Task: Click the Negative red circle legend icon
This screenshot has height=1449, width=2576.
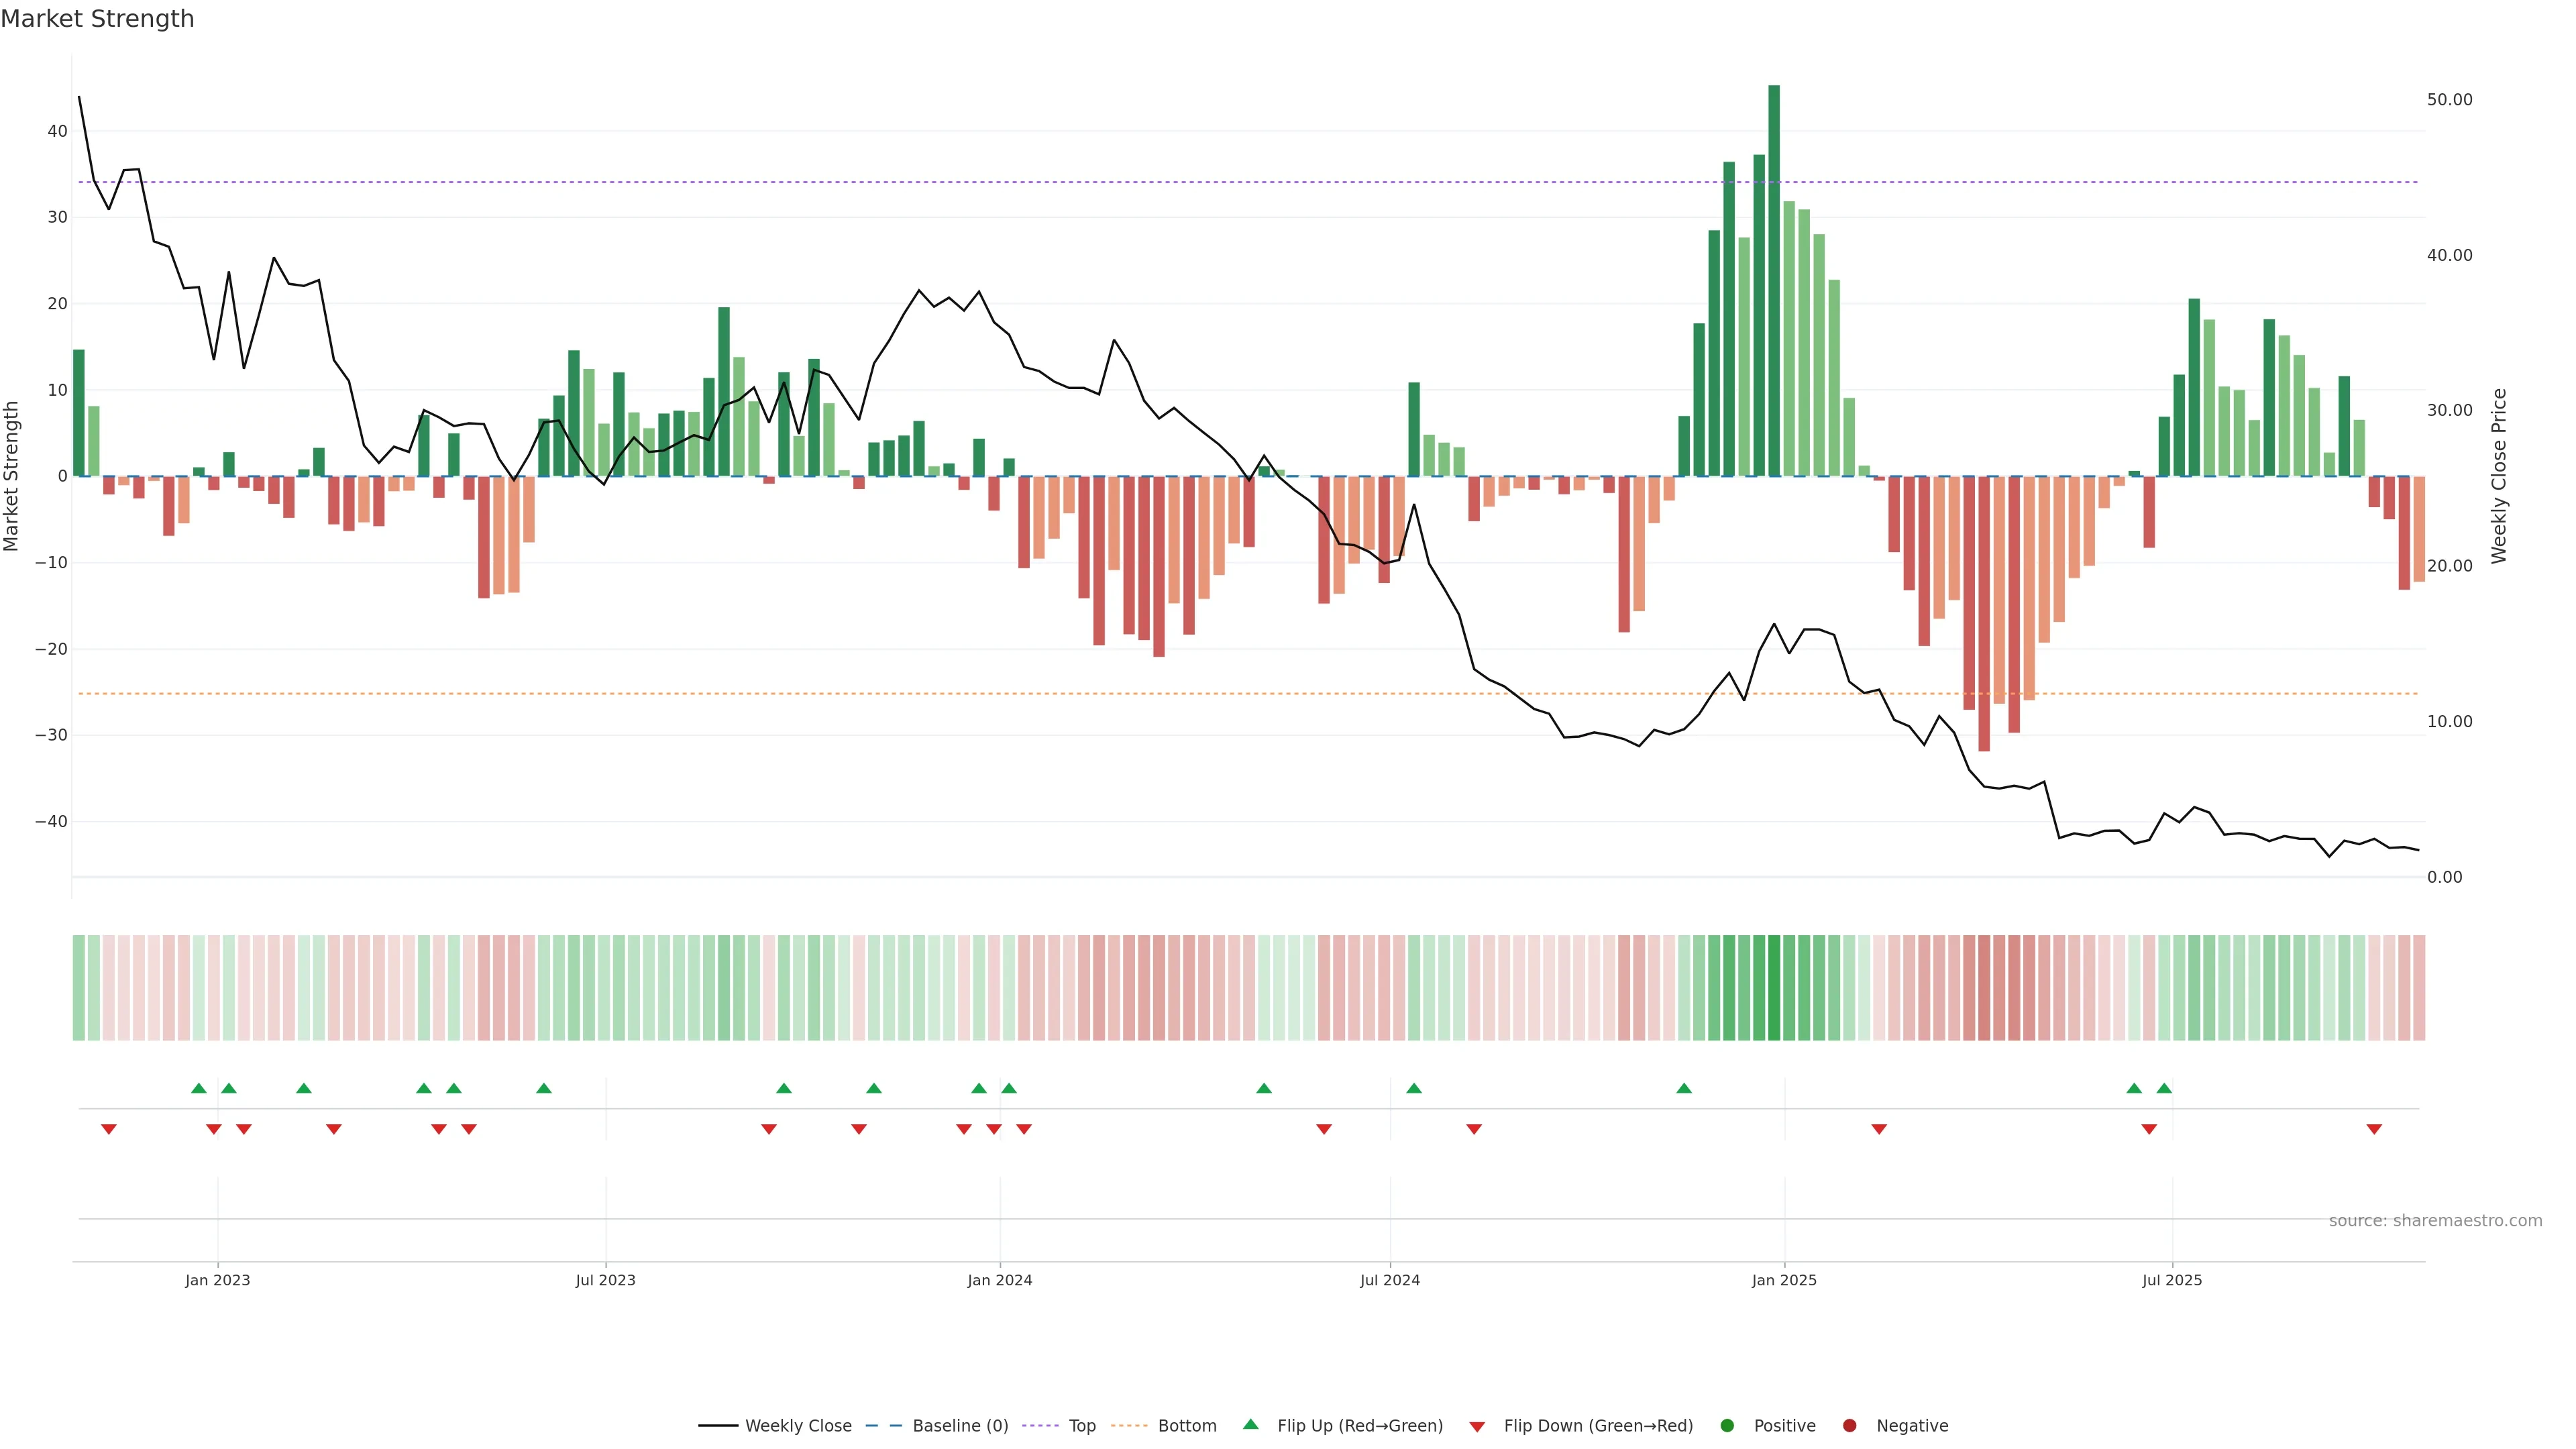Action: point(1849,1426)
